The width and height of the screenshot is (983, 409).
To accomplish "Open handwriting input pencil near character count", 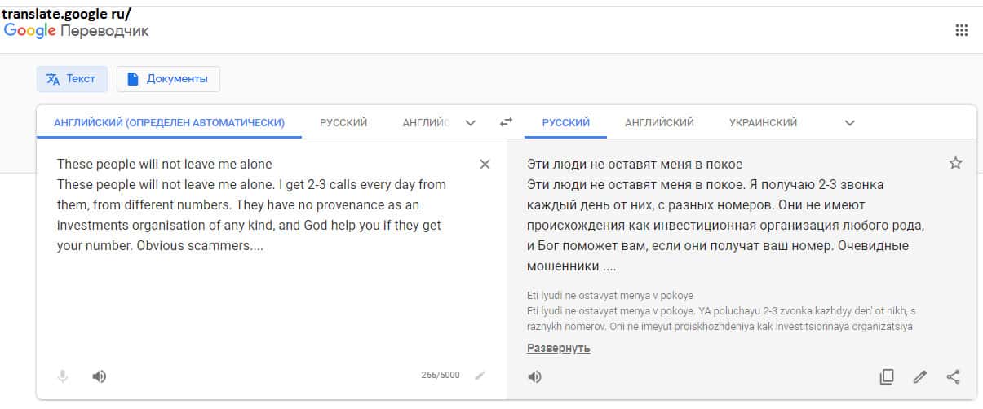I will coord(480,376).
